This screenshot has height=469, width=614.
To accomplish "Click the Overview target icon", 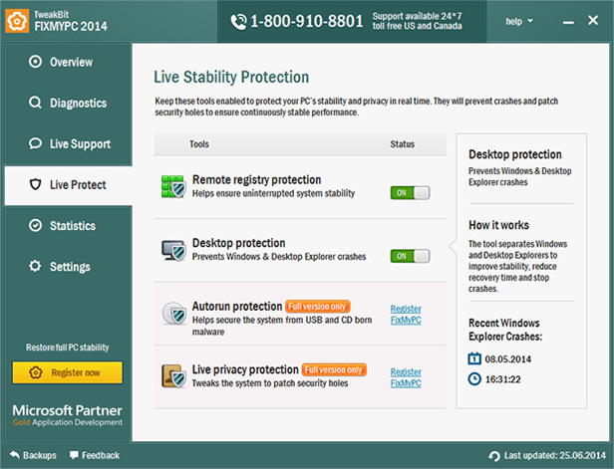I will point(35,62).
